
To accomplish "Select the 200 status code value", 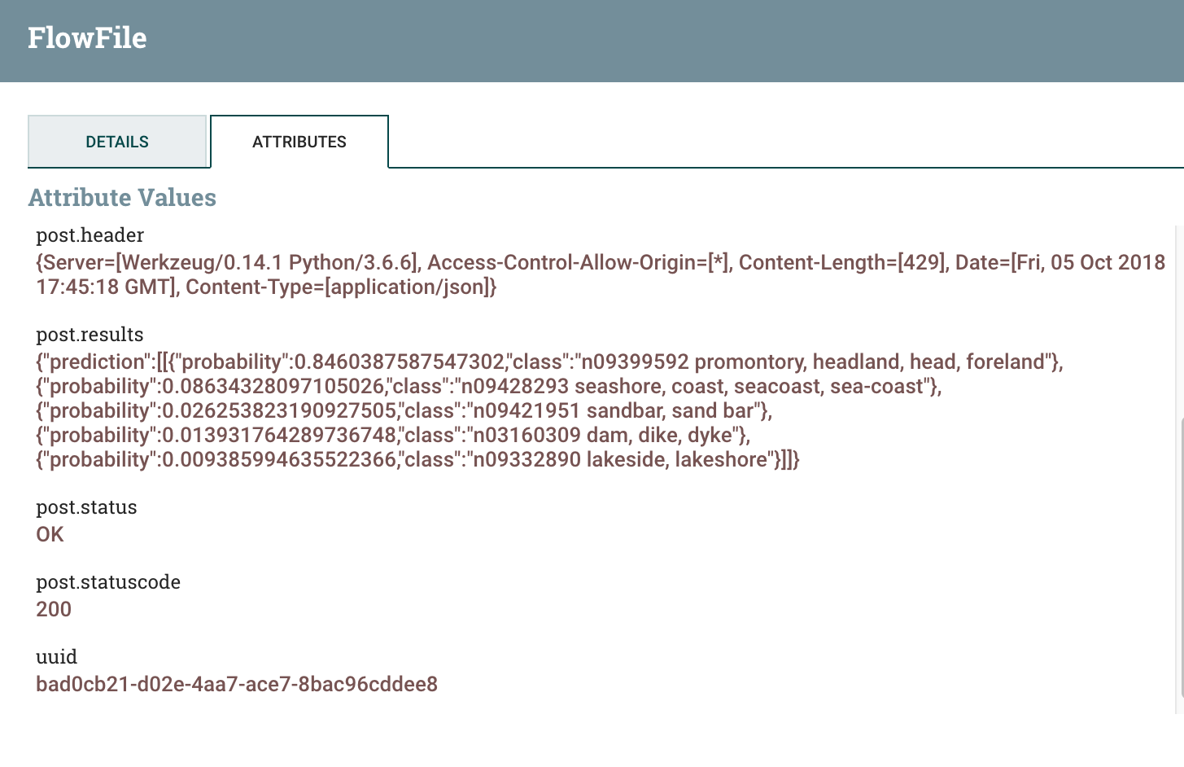I will point(54,609).
